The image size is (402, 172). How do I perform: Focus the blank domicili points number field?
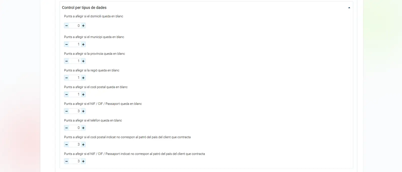click(x=75, y=26)
